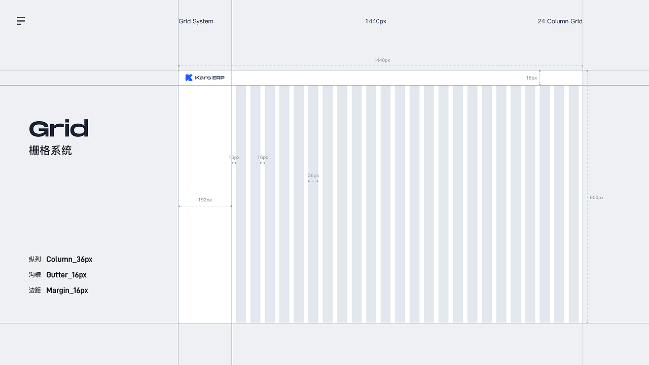Select the 沟槽 label
The height and width of the screenshot is (365, 649).
[x=35, y=275]
